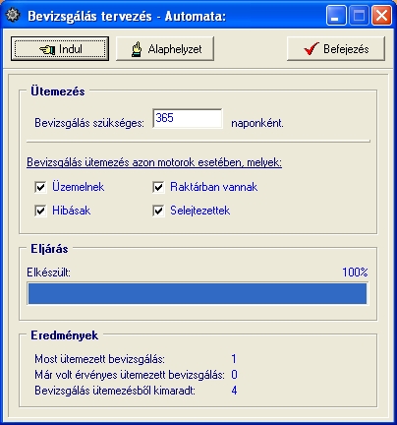Click the red checkmark icon on Befejezés
The width and height of the screenshot is (397, 425).
click(311, 48)
